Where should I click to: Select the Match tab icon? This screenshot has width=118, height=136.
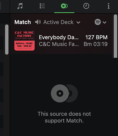64,6
